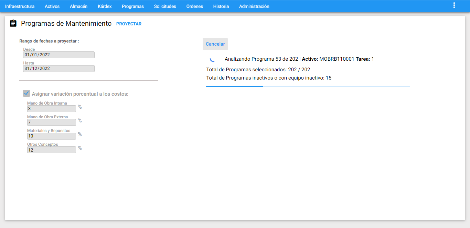This screenshot has height=228, width=470.
Task: Click the Mano de Obra Interna field
Action: pyautogui.click(x=52, y=109)
